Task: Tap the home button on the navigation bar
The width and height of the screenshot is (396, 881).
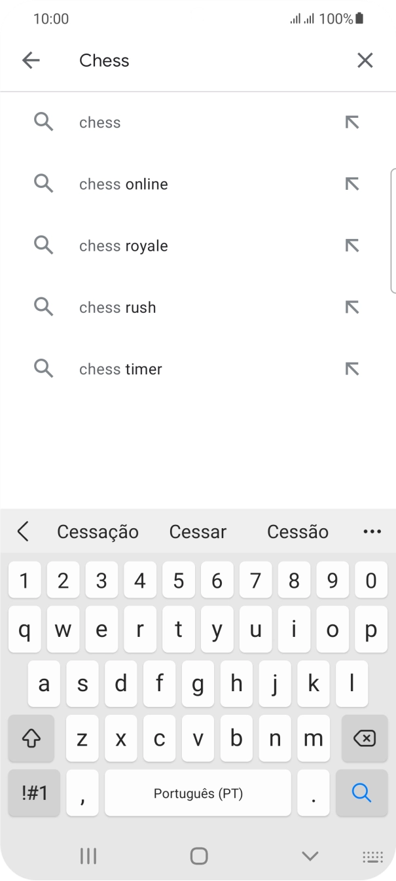Action: [198, 855]
